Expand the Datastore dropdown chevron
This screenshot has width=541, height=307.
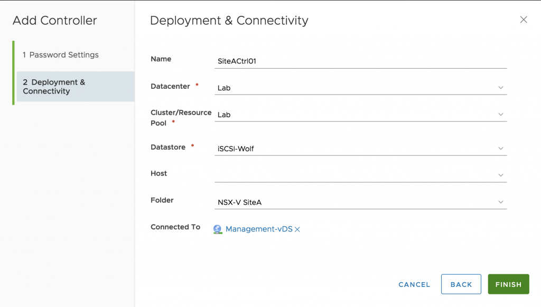click(501, 148)
